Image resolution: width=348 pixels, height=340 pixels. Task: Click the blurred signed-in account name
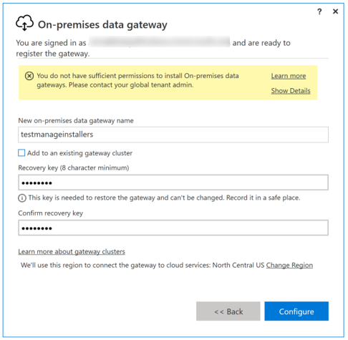tap(159, 42)
